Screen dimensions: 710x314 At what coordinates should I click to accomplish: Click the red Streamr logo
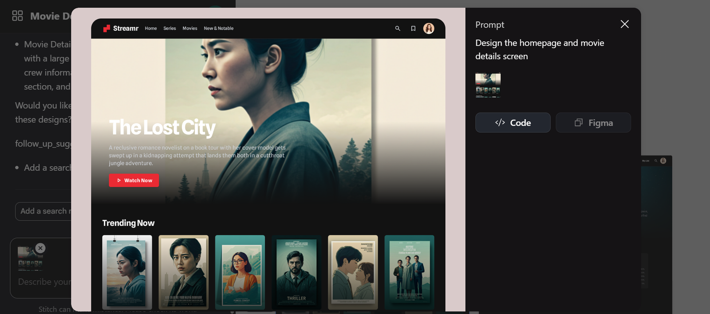point(106,28)
